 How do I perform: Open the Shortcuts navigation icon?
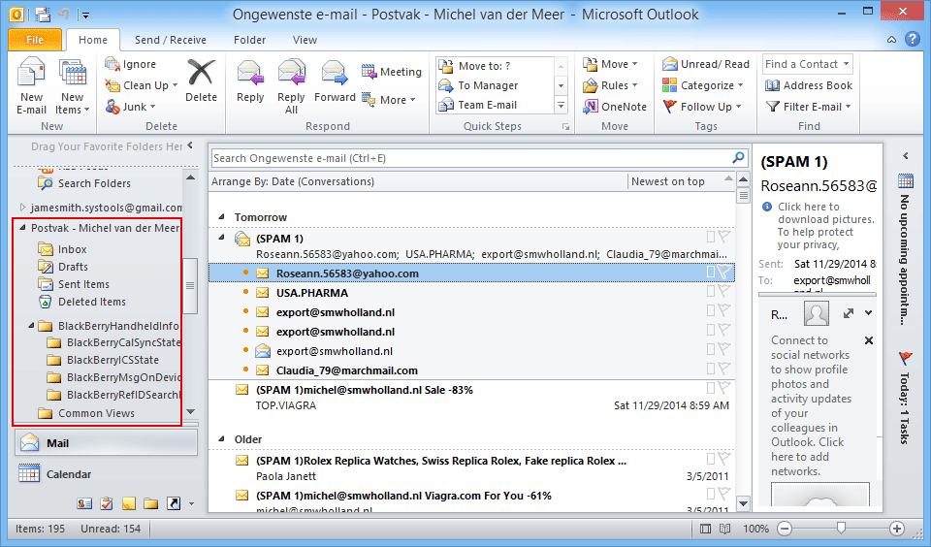pyautogui.click(x=174, y=503)
